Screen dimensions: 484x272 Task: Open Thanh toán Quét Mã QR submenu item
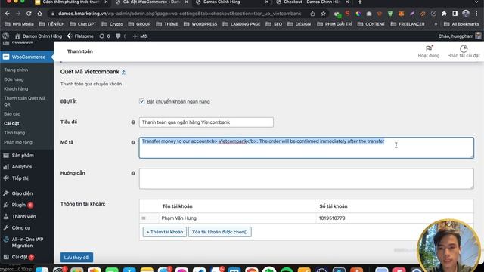(25, 101)
